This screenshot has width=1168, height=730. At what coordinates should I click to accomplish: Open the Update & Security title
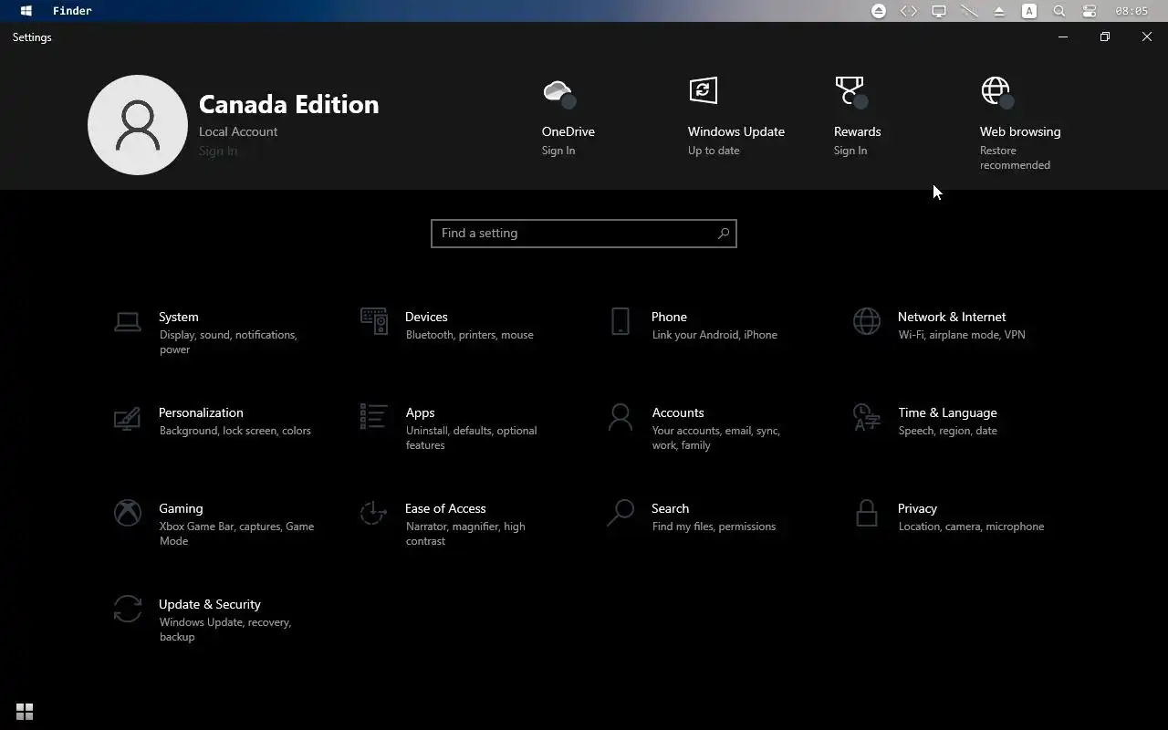tap(210, 604)
